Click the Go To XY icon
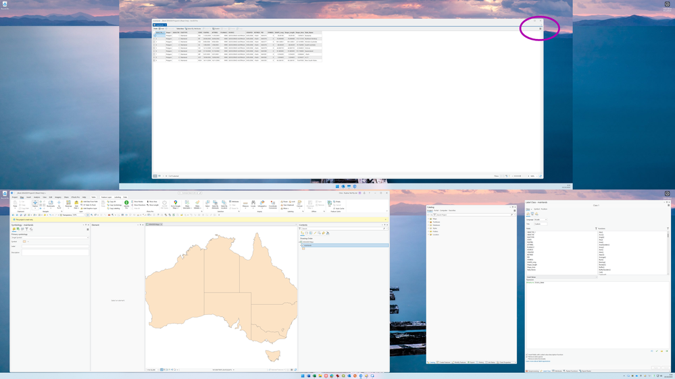The image size is (675, 379). (59, 202)
